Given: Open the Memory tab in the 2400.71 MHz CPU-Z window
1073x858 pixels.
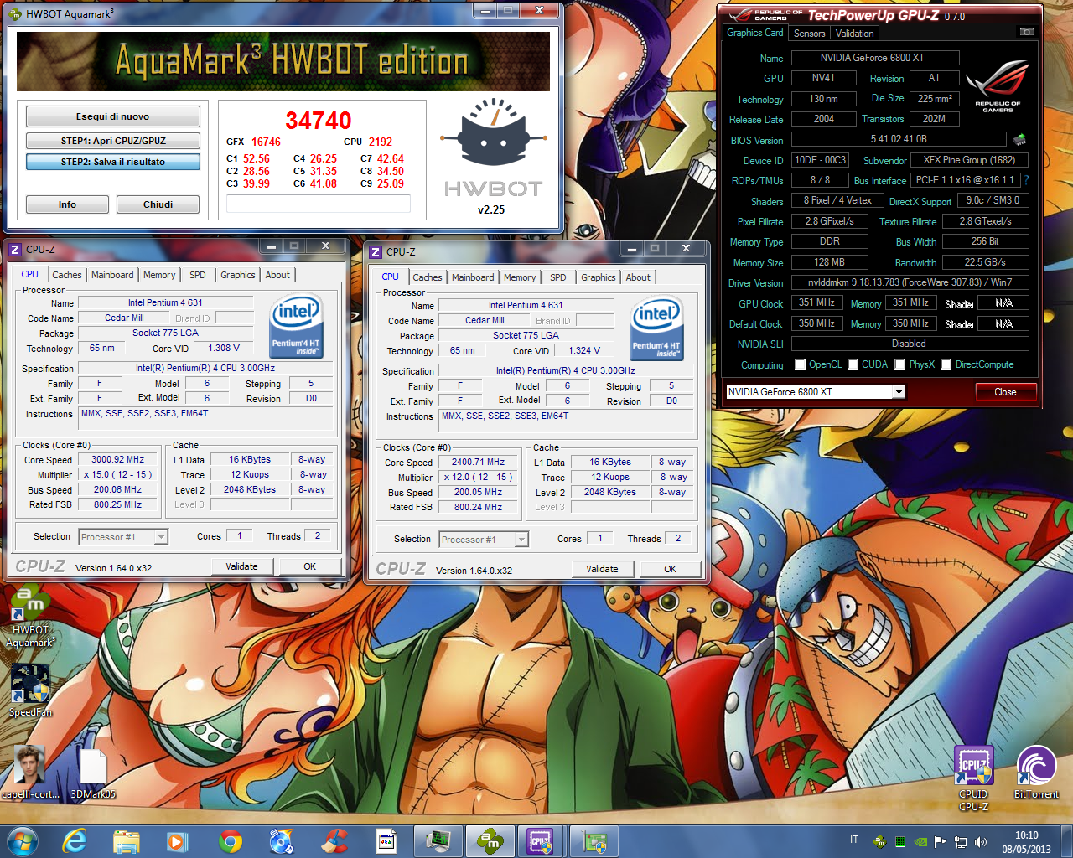Looking at the screenshot, I should click(x=520, y=277).
